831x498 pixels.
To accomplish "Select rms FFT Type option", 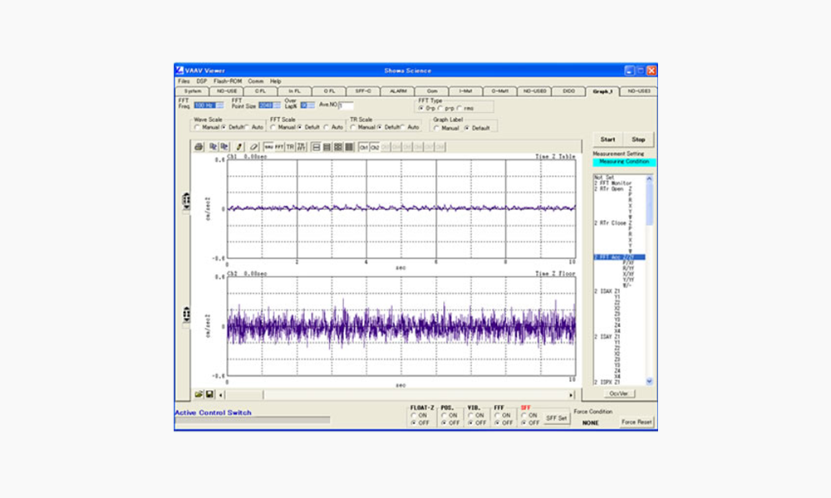I will tap(460, 108).
